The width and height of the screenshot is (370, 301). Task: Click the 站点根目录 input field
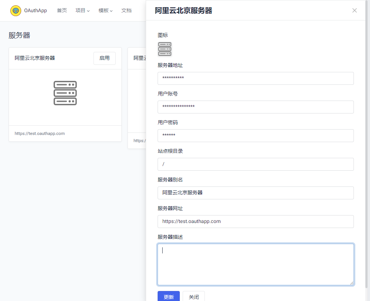point(255,164)
